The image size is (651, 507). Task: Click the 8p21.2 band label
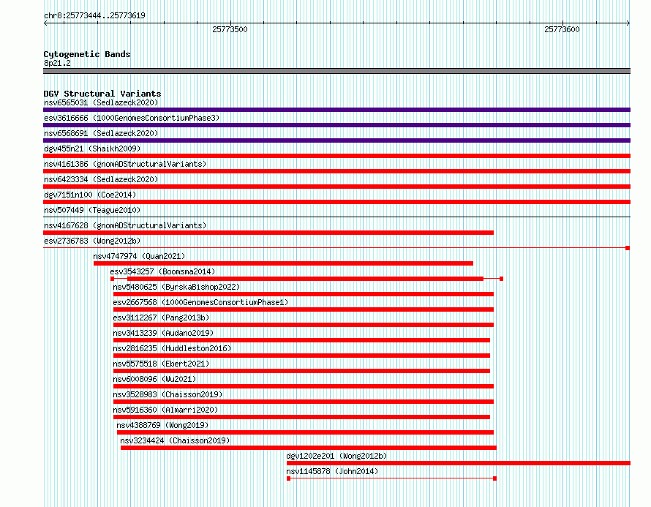(57, 63)
